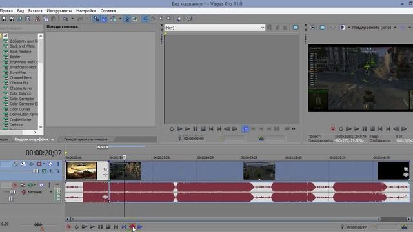Click the Save project icon in main toolbar

4,19
